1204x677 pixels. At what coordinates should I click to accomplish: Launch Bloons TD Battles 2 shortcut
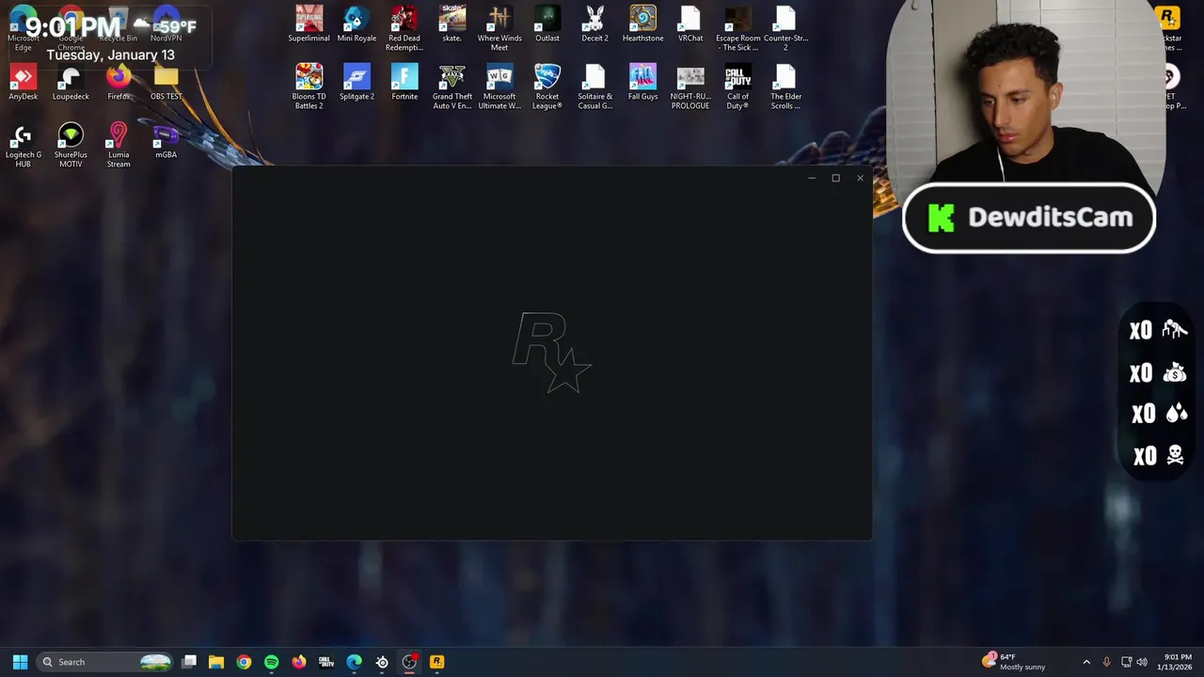pyautogui.click(x=309, y=87)
